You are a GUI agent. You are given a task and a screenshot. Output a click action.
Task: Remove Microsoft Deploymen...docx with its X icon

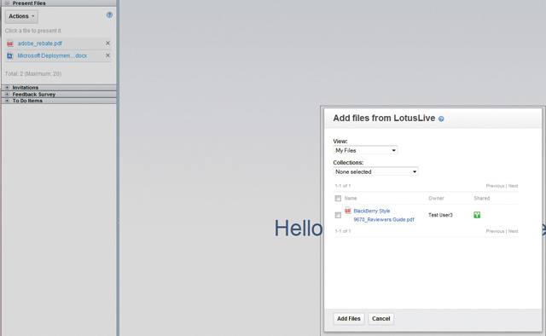click(x=108, y=55)
